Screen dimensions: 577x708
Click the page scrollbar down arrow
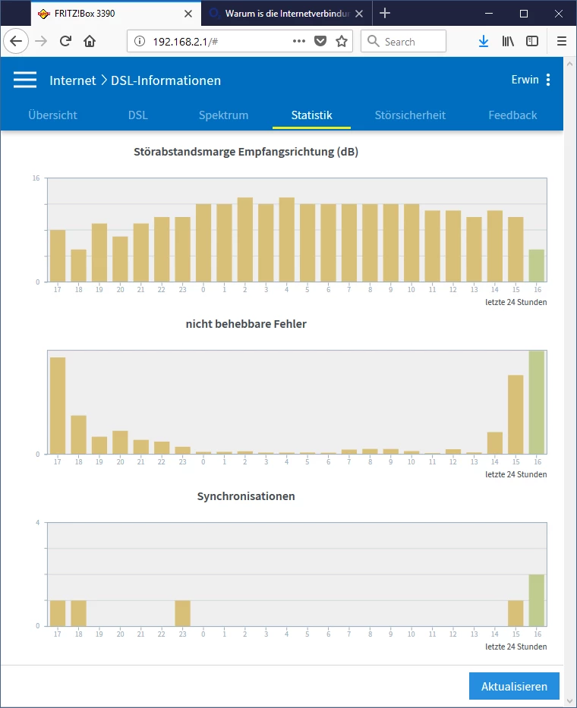tap(569, 701)
